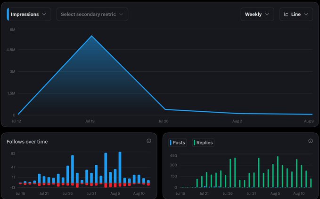Click the "4.5M" label on the Impressions axis
320x199 pixels.
click(11, 50)
